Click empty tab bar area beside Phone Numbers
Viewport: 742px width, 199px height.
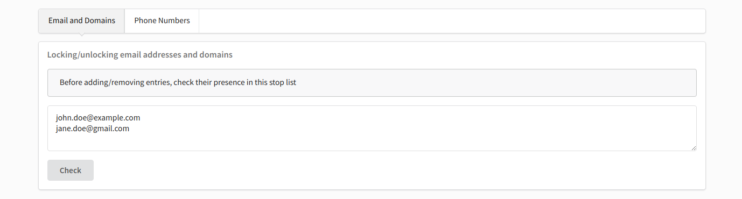(452, 21)
